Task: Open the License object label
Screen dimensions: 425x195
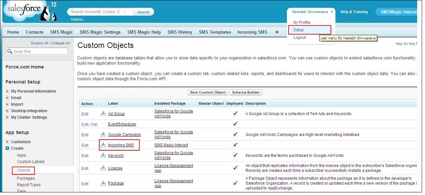Action: click(x=115, y=168)
